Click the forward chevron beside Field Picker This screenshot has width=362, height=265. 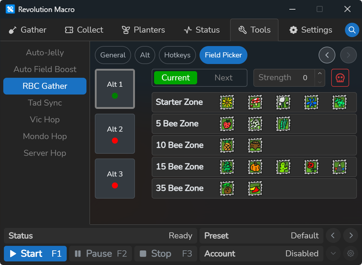tap(349, 55)
